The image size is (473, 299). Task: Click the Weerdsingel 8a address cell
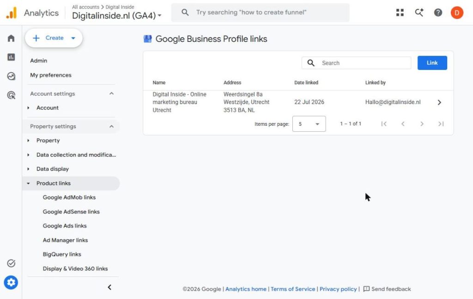tap(247, 102)
